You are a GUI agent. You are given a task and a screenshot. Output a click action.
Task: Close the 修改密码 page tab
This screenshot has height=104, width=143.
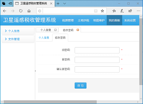point(78,30)
